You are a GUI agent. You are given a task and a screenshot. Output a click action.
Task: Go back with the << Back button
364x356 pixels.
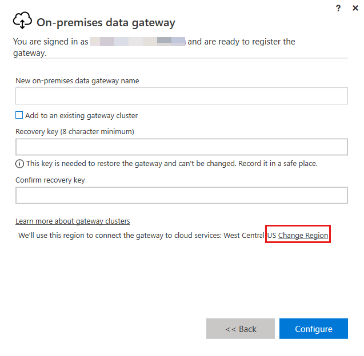click(241, 329)
